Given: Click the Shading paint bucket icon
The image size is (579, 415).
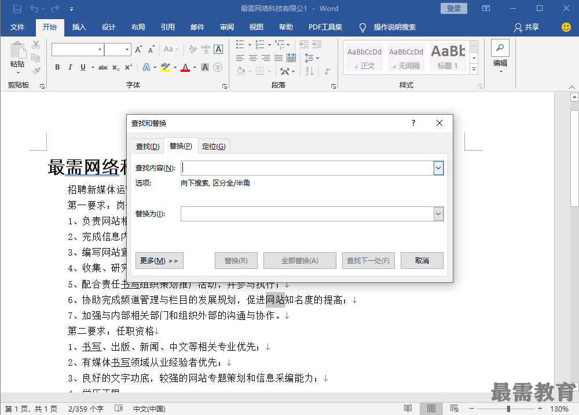Looking at the screenshot, I should click(240, 71).
